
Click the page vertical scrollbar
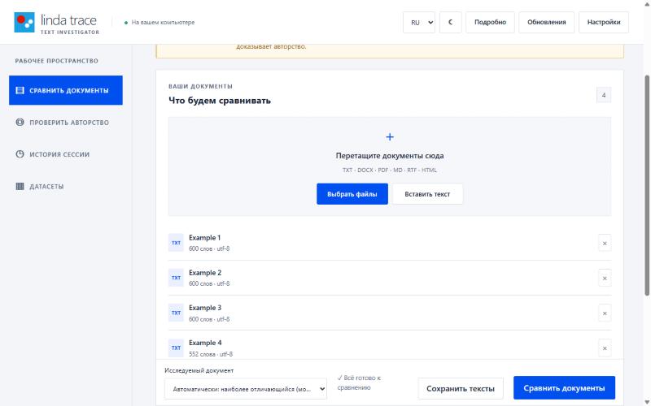[647, 185]
